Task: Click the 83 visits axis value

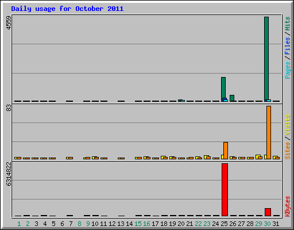Action: coord(9,108)
